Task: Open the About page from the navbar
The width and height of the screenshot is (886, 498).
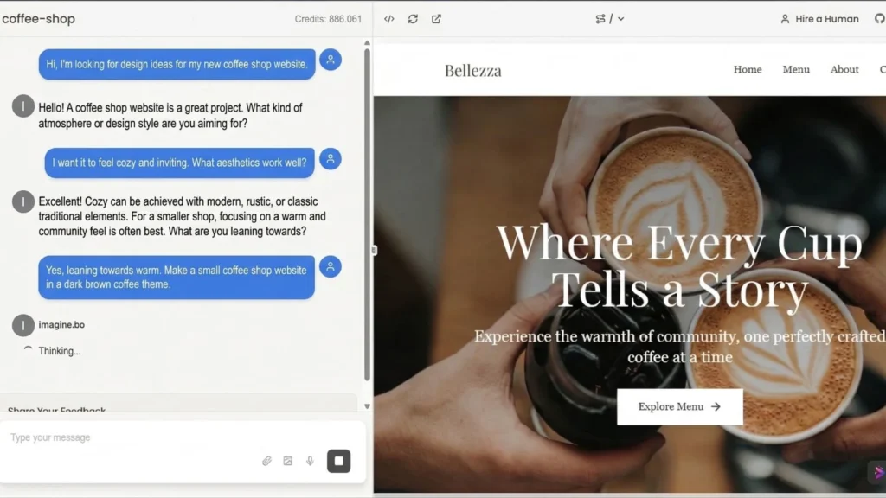Action: [844, 69]
